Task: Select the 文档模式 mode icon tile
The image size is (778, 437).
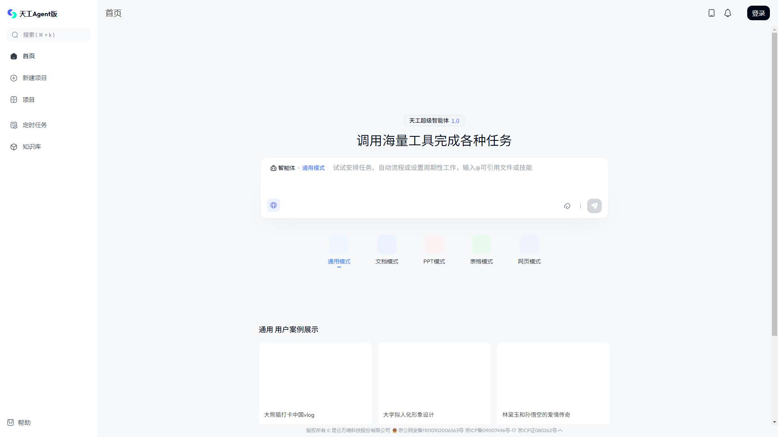Action: click(x=387, y=244)
